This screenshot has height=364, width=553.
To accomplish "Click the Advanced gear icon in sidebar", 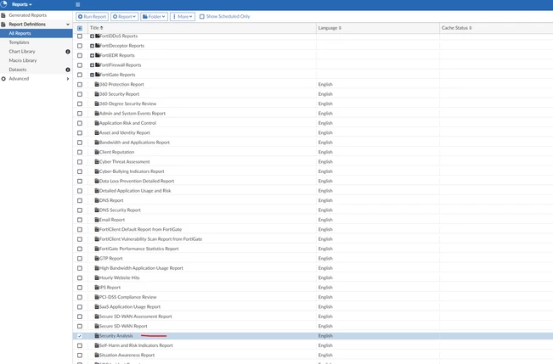I will (x=3, y=79).
